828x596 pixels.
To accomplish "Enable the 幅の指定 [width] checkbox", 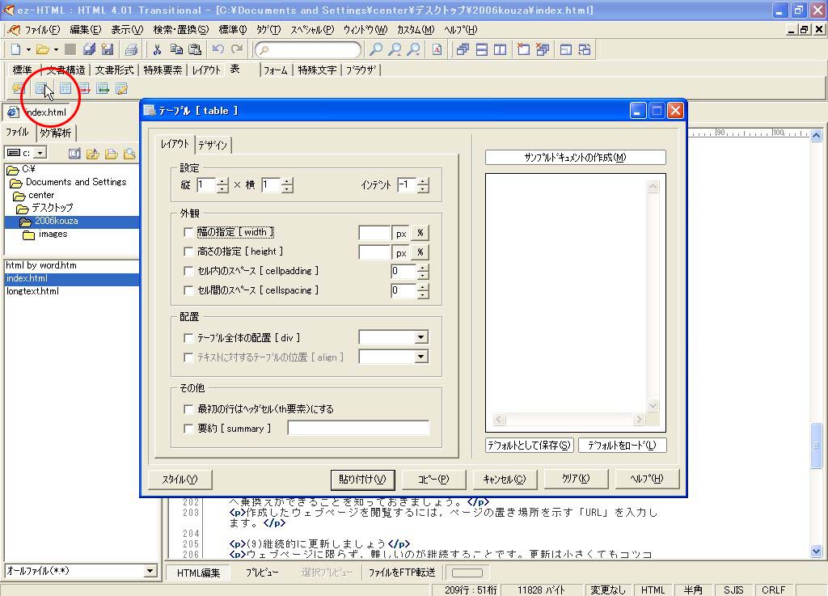I will [x=188, y=232].
